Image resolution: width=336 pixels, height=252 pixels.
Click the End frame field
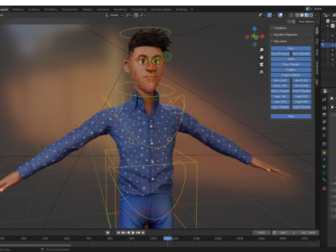coord(309,232)
